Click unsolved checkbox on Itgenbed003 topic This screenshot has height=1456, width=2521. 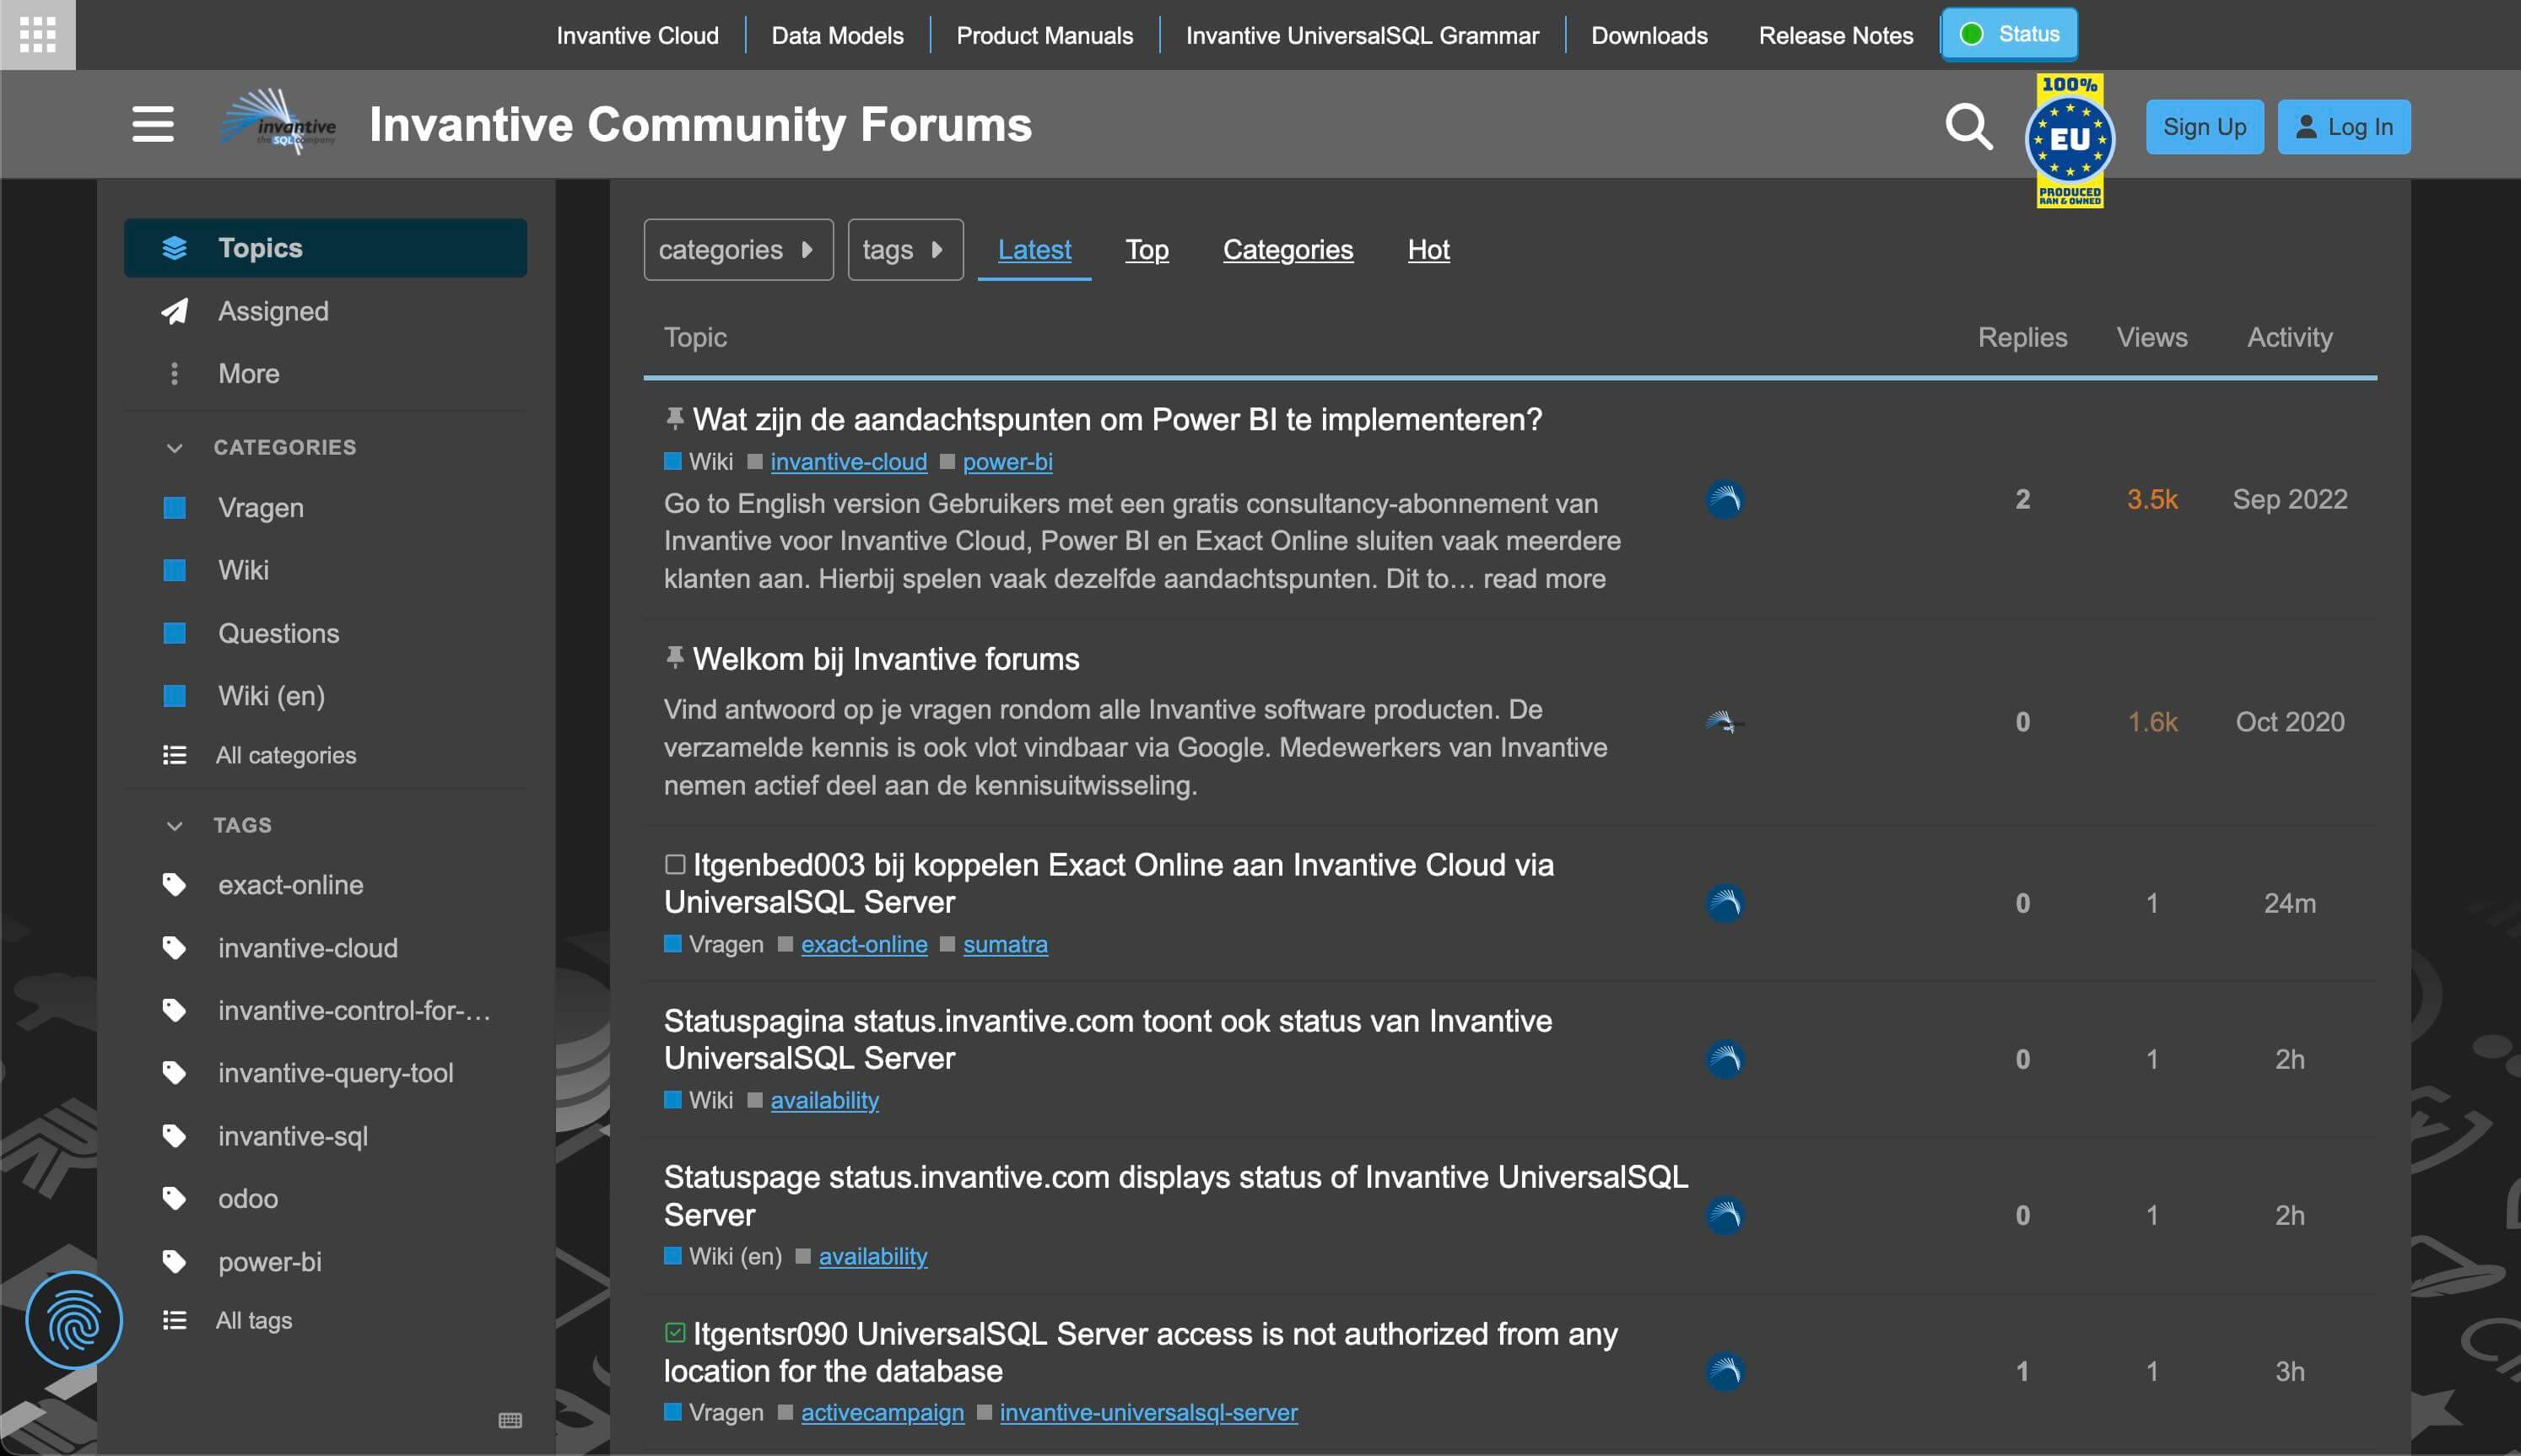[675, 864]
